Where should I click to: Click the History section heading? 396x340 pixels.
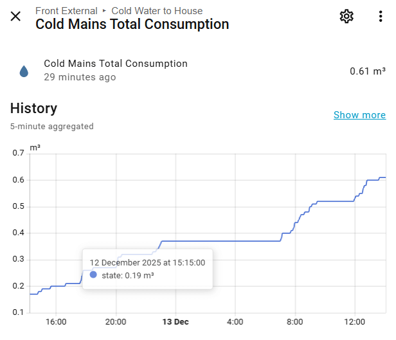(x=33, y=108)
